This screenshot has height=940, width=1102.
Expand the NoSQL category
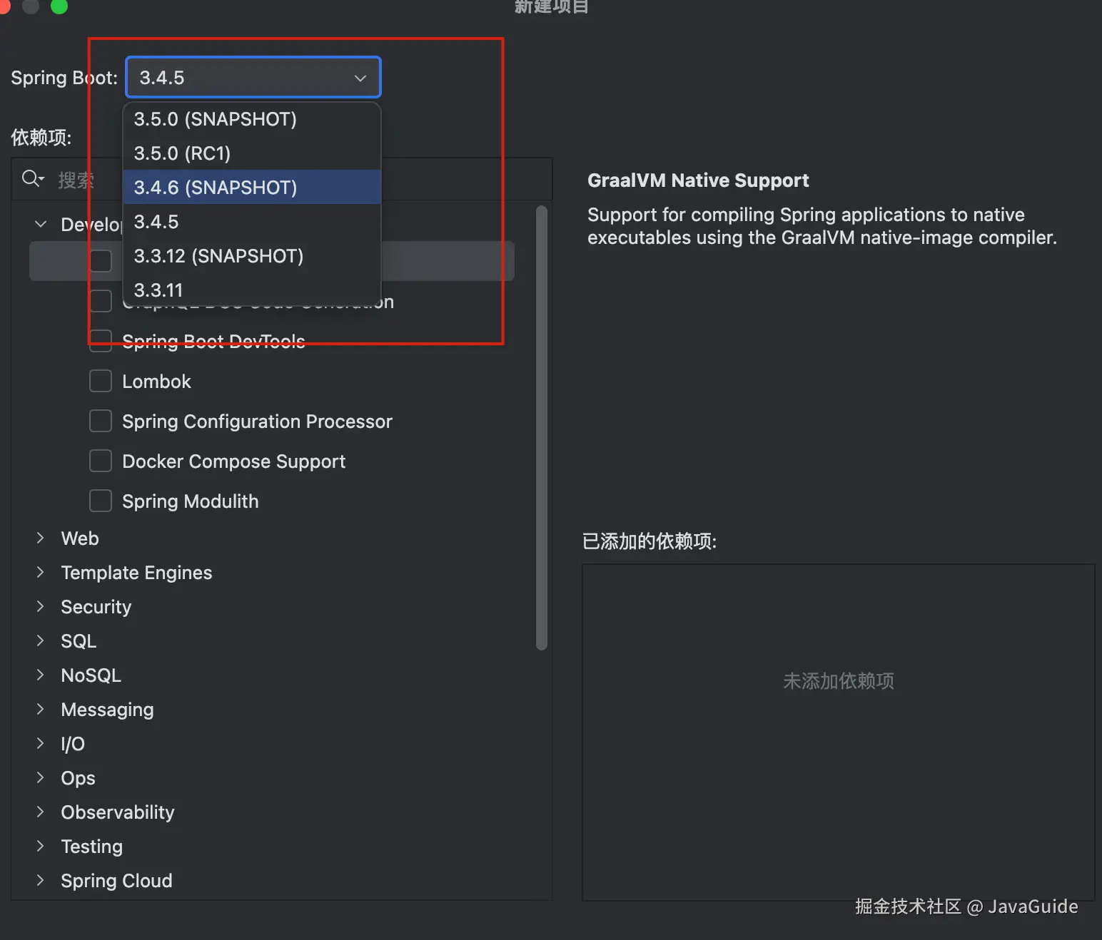[41, 675]
